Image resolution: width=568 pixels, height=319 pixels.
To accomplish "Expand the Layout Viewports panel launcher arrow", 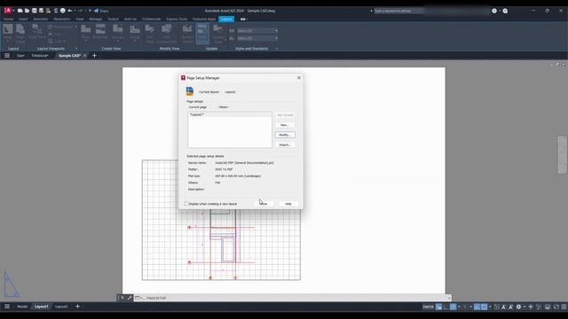I will 76,49.
